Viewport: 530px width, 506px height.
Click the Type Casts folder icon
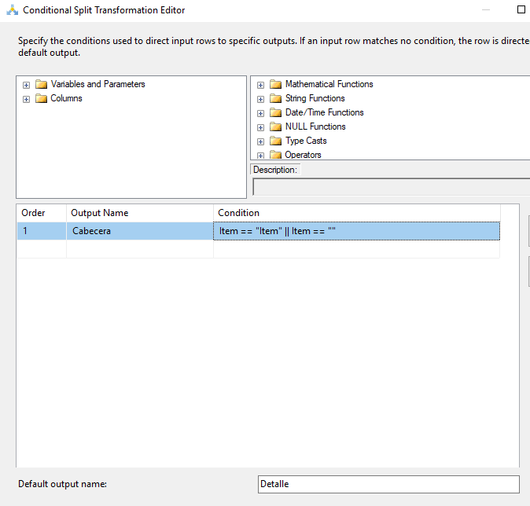(275, 141)
